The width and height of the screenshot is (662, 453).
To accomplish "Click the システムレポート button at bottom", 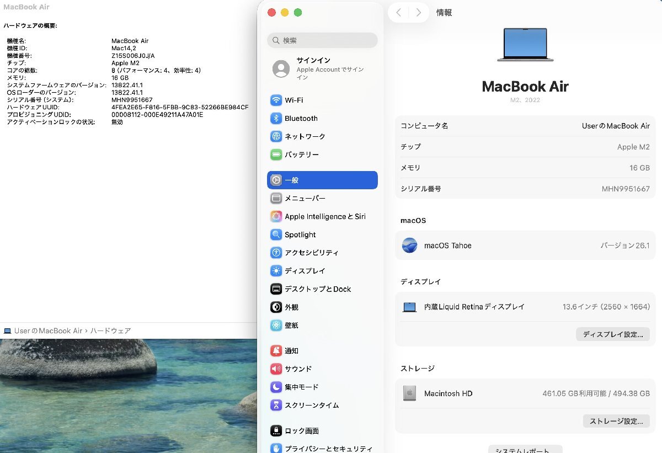I will point(525,449).
